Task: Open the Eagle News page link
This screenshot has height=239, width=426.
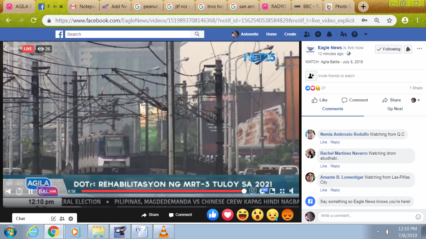Action: (x=330, y=48)
